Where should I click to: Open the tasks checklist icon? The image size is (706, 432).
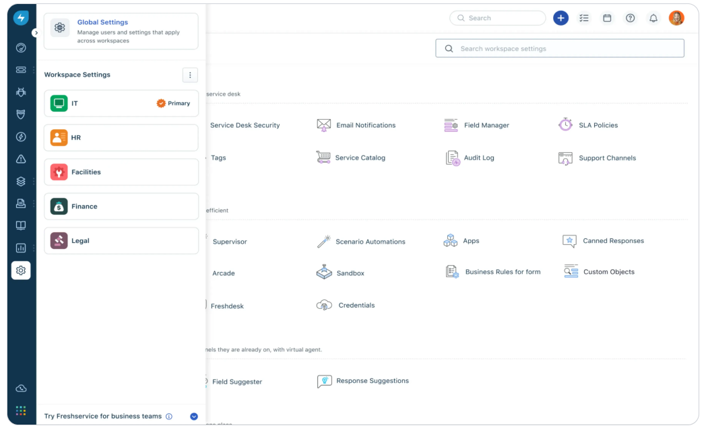tap(584, 18)
